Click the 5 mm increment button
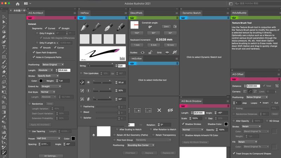Viewport: 281px width, 158px height. (x=153, y=45)
